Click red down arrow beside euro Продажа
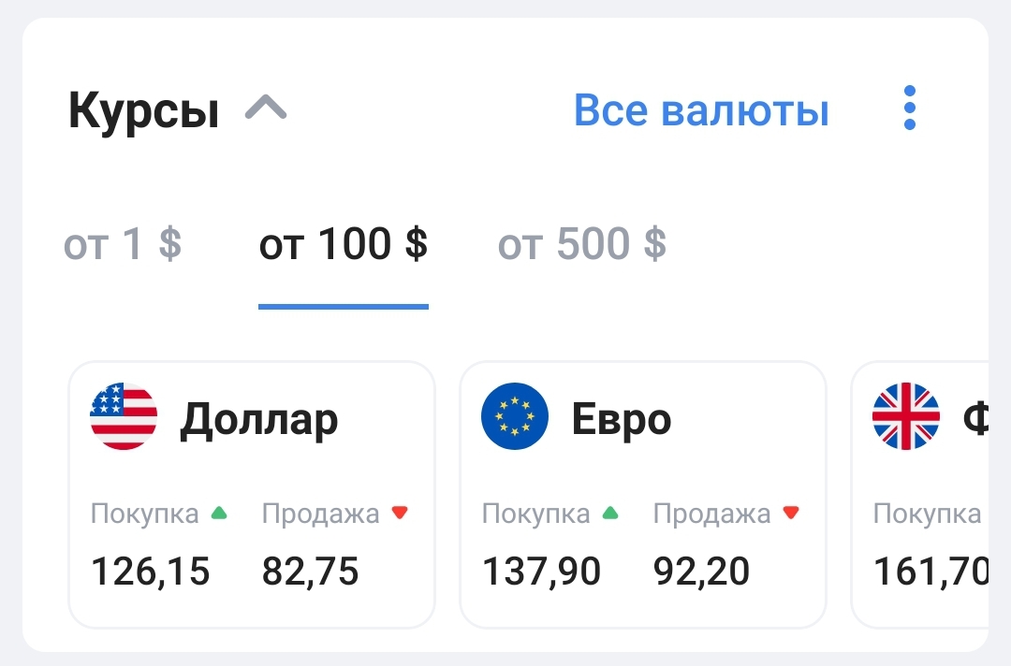This screenshot has width=1011, height=666. click(791, 513)
